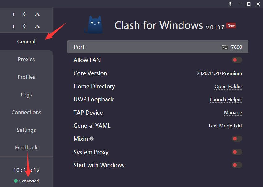This screenshot has height=187, width=263.
Task: Click the port number 7890
Action: [x=237, y=47]
